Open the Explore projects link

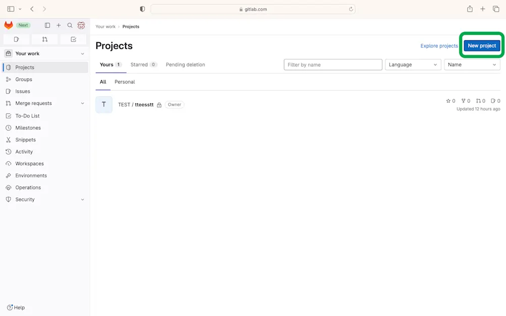[x=438, y=45]
